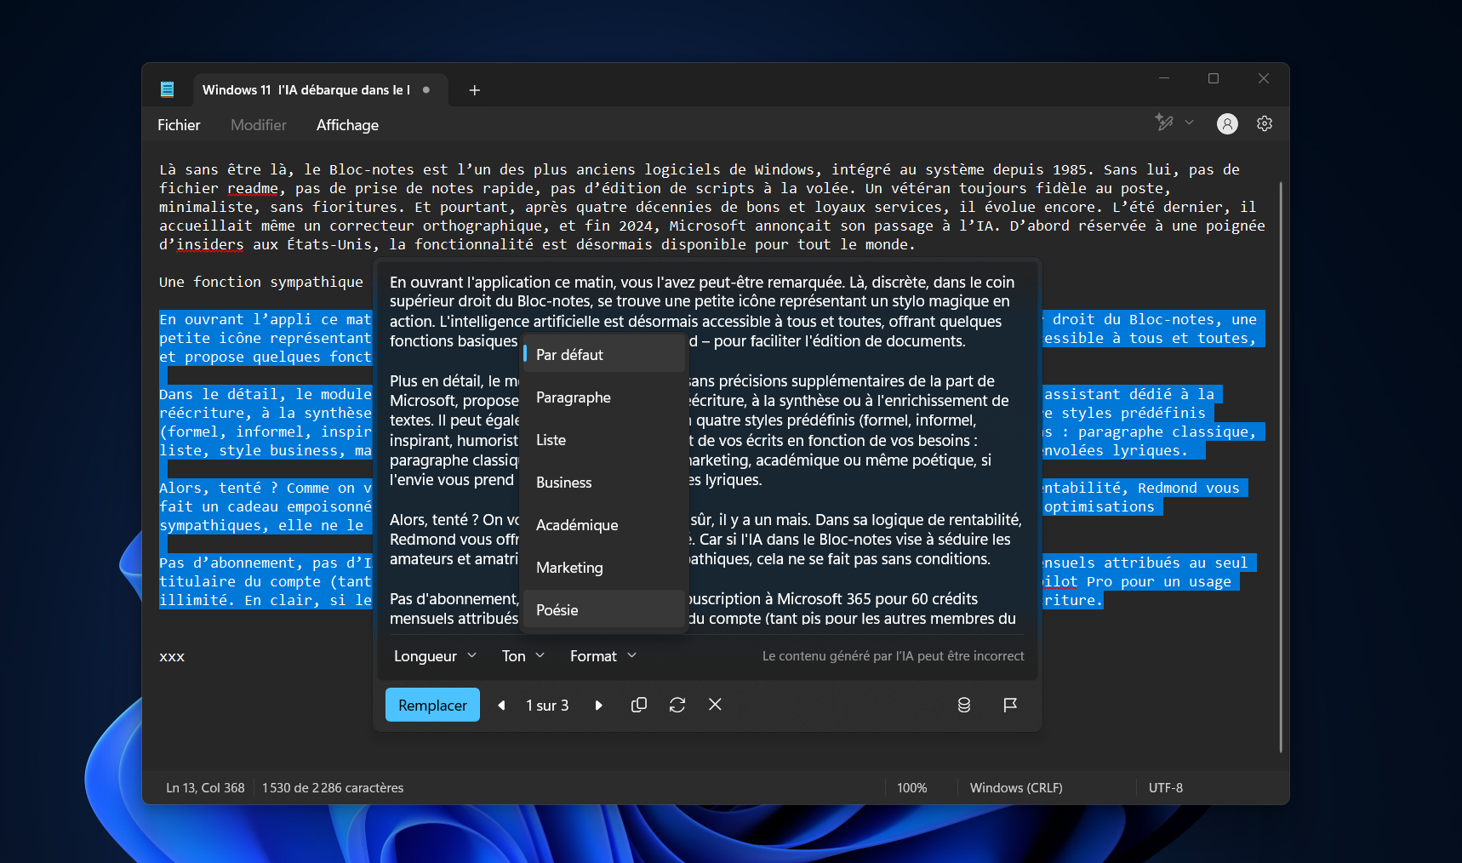The width and height of the screenshot is (1462, 863).
Task: Open the account profile icon
Action: point(1226,123)
